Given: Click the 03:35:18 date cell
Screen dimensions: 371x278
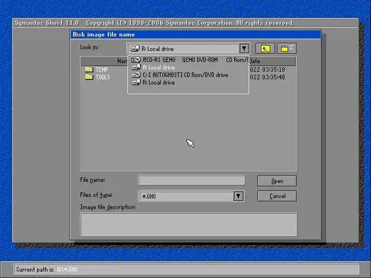Looking at the screenshot, I should coord(267,69).
